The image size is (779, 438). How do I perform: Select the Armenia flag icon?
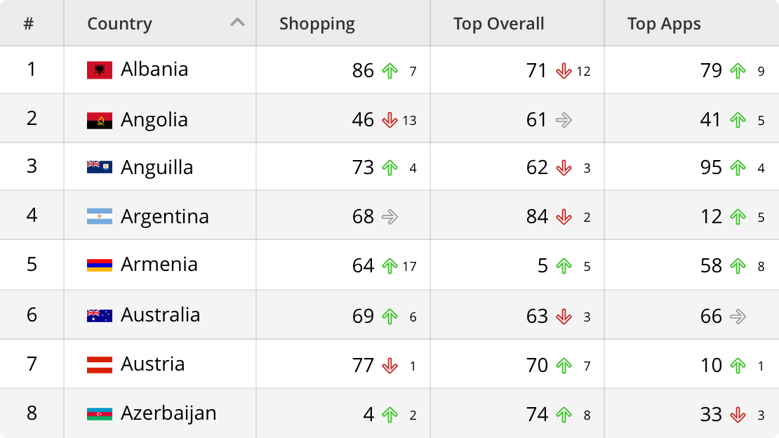click(x=101, y=265)
